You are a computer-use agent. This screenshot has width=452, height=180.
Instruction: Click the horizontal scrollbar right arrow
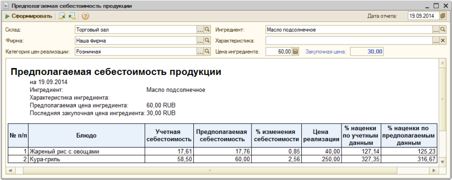coord(433,170)
